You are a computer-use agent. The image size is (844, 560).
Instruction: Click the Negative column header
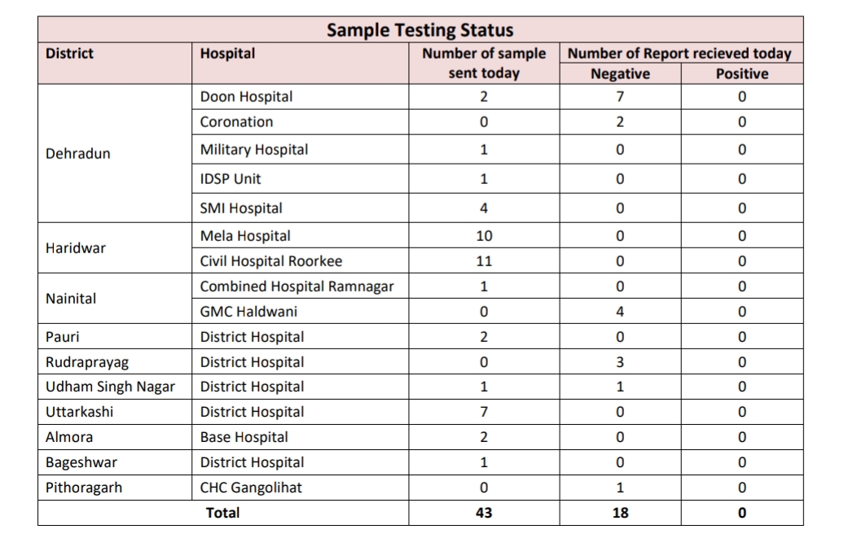[620, 74]
